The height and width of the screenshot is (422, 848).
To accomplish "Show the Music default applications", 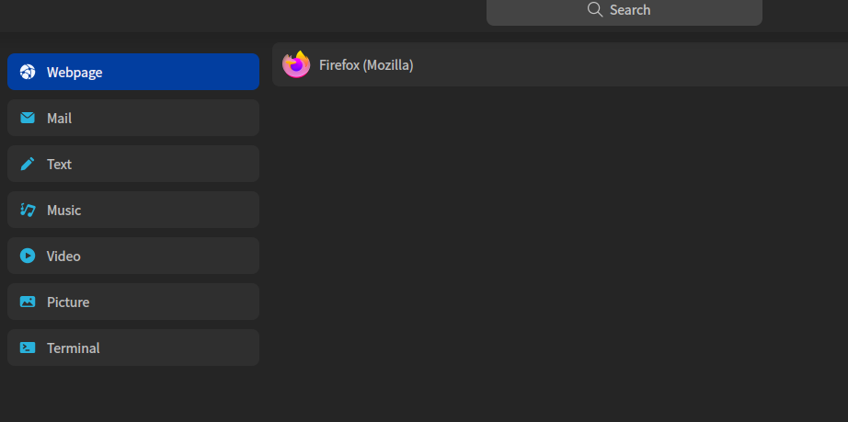I will point(133,210).
